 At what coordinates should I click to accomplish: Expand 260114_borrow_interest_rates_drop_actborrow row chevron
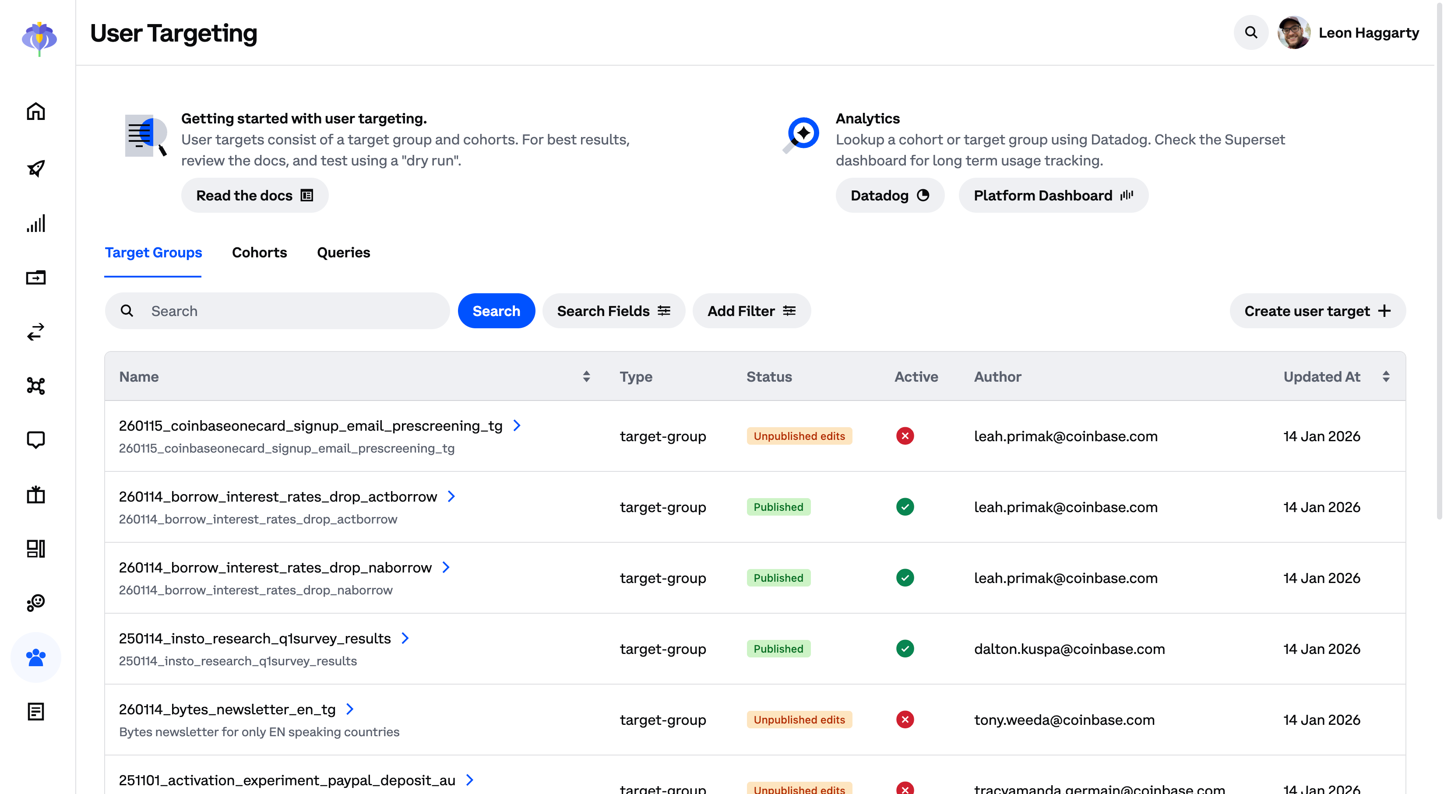coord(451,496)
